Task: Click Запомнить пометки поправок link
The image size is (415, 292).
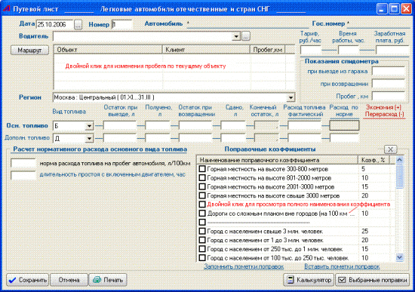Action: [244, 266]
